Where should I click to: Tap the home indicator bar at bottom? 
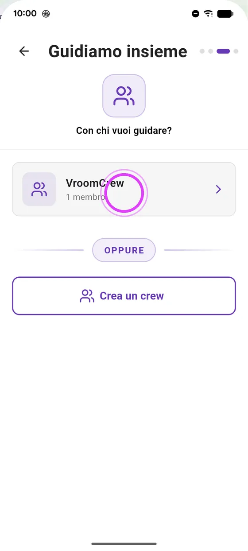pos(124,543)
